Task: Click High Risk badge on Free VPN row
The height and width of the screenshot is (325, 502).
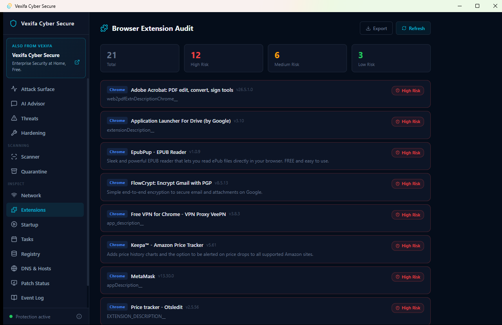Action: coord(408,215)
